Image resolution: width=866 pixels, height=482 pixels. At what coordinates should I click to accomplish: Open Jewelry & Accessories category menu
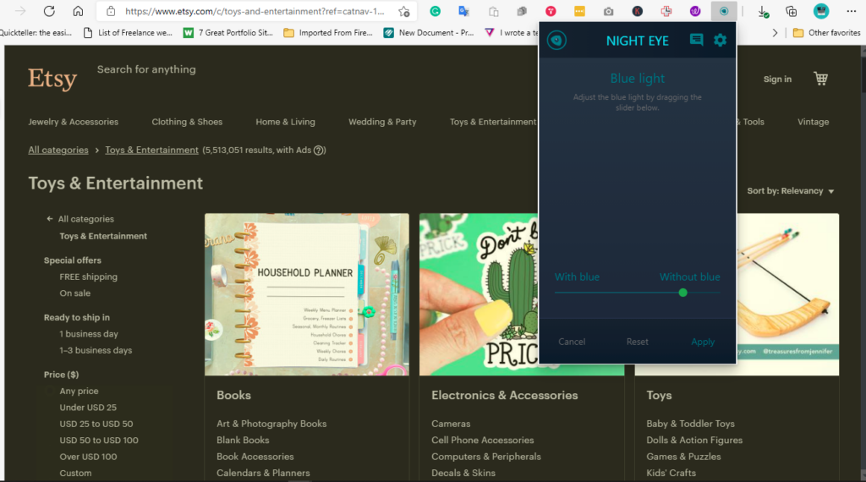pyautogui.click(x=74, y=122)
